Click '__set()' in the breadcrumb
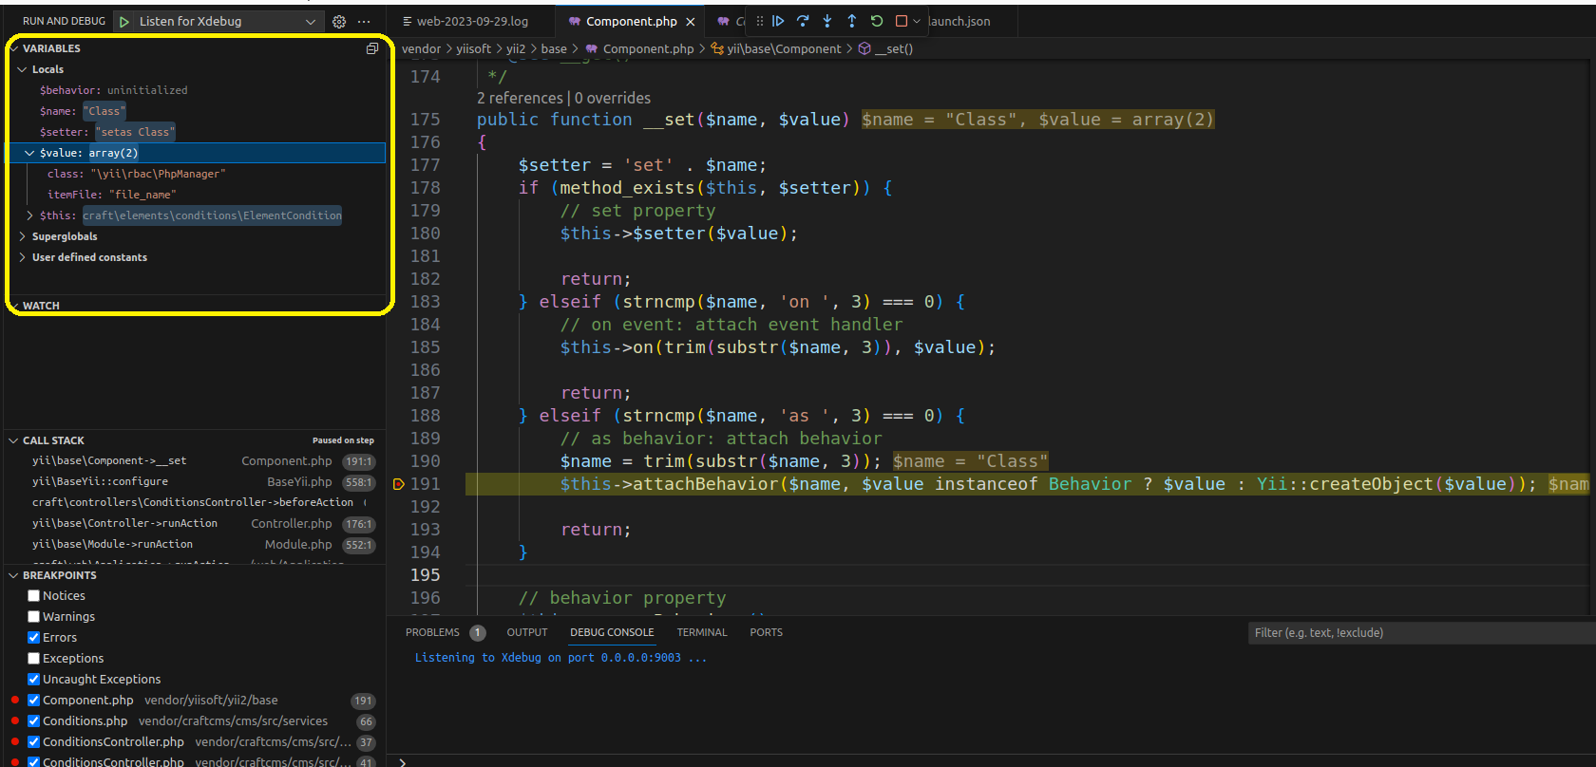This screenshot has height=767, width=1596. point(894,48)
